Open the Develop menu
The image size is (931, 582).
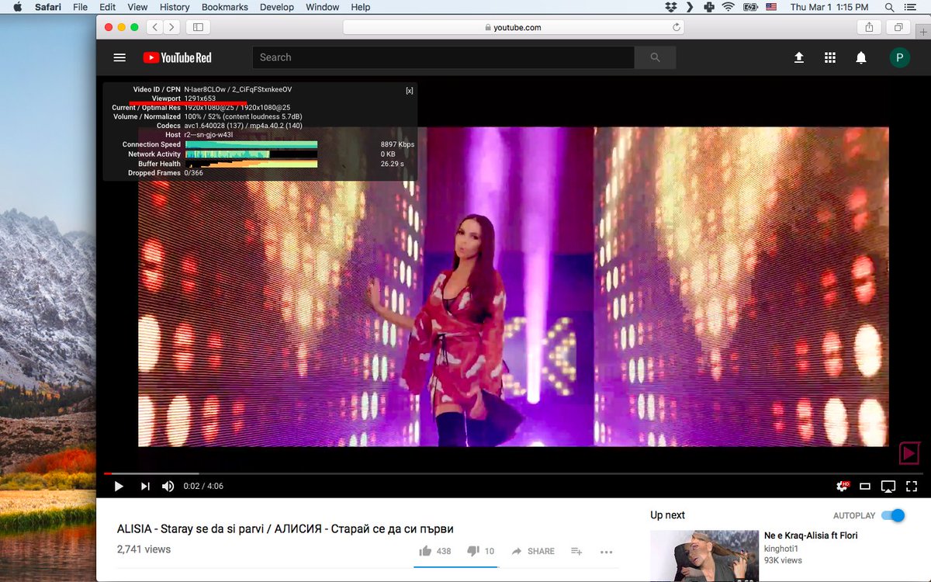coord(277,7)
